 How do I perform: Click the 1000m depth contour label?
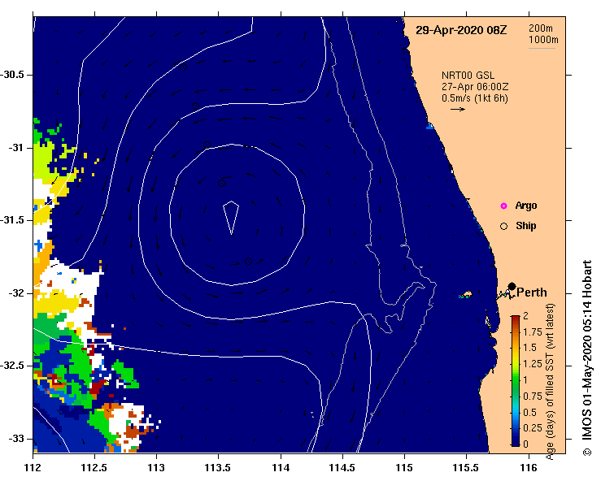(x=543, y=40)
